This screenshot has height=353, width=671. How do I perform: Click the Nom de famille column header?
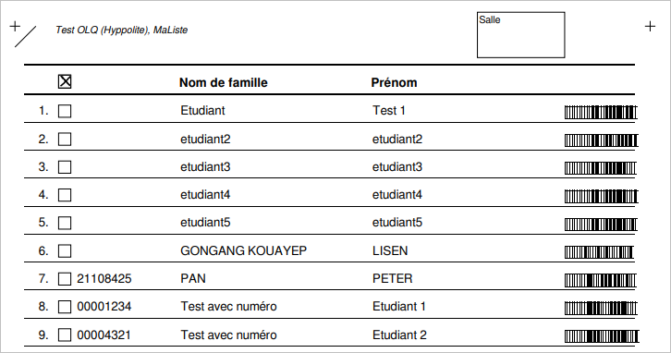point(224,82)
